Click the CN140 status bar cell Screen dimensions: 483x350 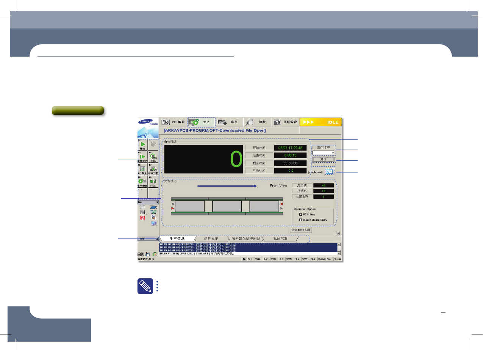[337, 259]
